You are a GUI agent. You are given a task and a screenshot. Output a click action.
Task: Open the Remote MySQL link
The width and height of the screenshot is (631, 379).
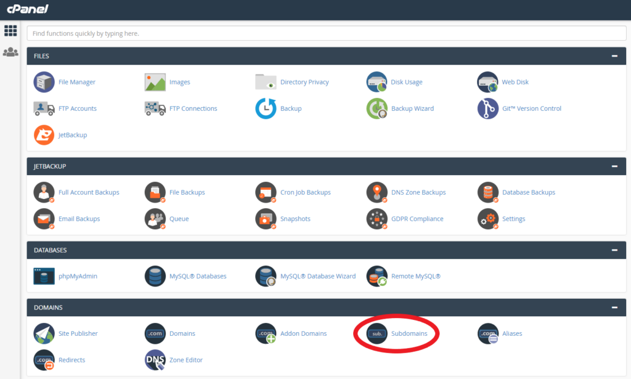(x=416, y=276)
